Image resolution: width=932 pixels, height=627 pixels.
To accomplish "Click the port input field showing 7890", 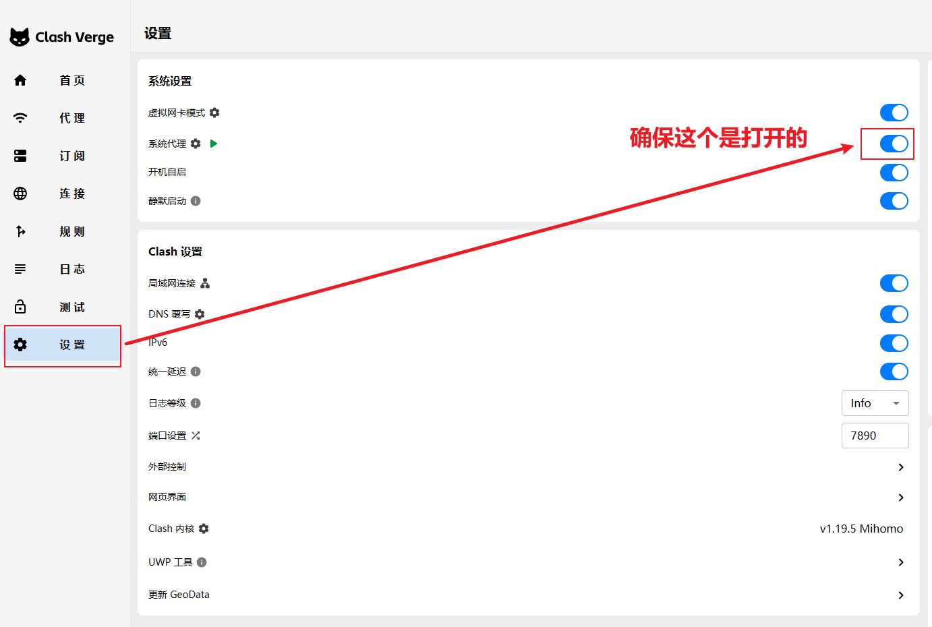I will coord(875,436).
